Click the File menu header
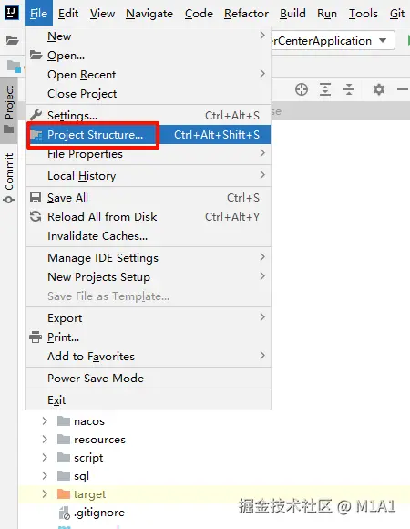 (38, 14)
